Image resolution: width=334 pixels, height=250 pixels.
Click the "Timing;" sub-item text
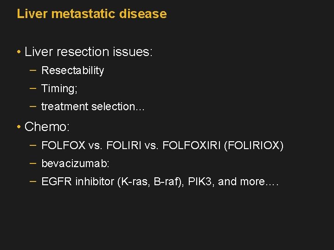(59, 88)
